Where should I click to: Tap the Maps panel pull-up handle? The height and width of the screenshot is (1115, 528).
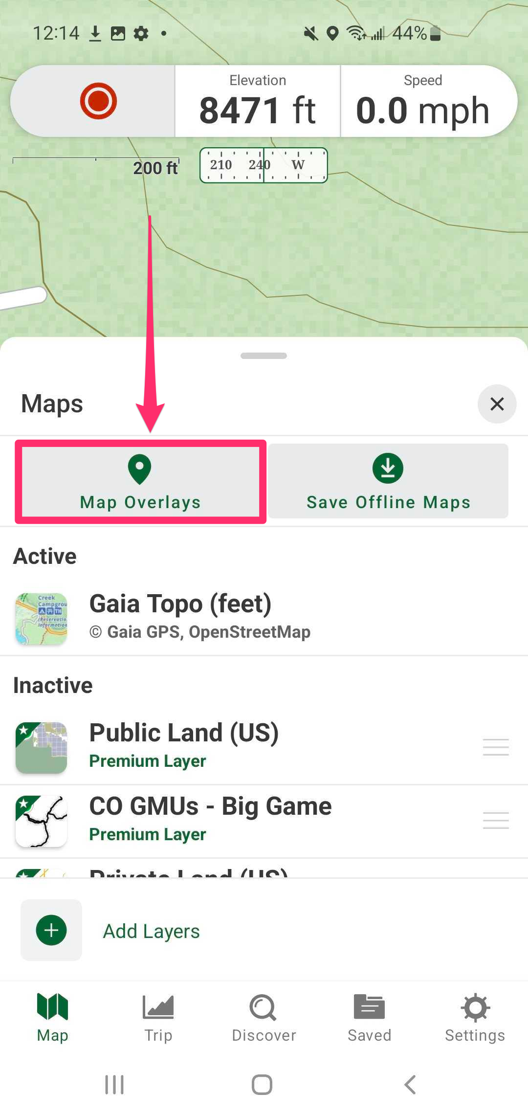tap(264, 356)
